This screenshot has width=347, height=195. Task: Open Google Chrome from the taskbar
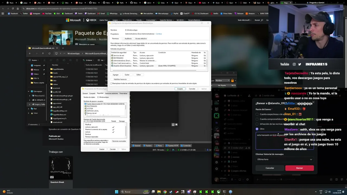click(x=165, y=192)
